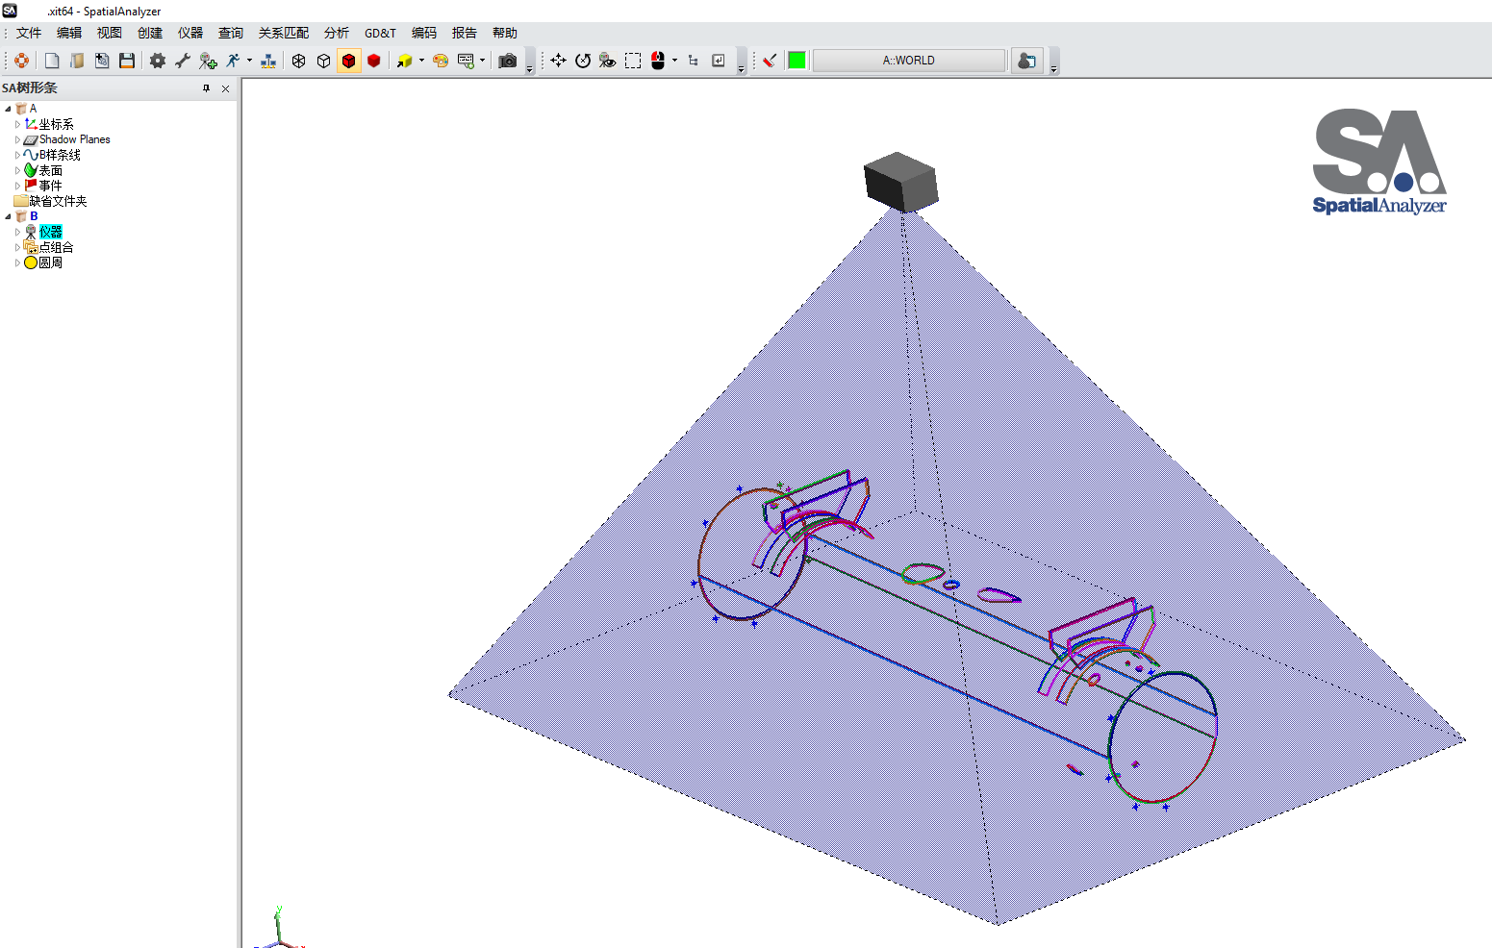Image resolution: width=1492 pixels, height=948 pixels.
Task: Click the wrench tool icon
Action: click(x=183, y=61)
